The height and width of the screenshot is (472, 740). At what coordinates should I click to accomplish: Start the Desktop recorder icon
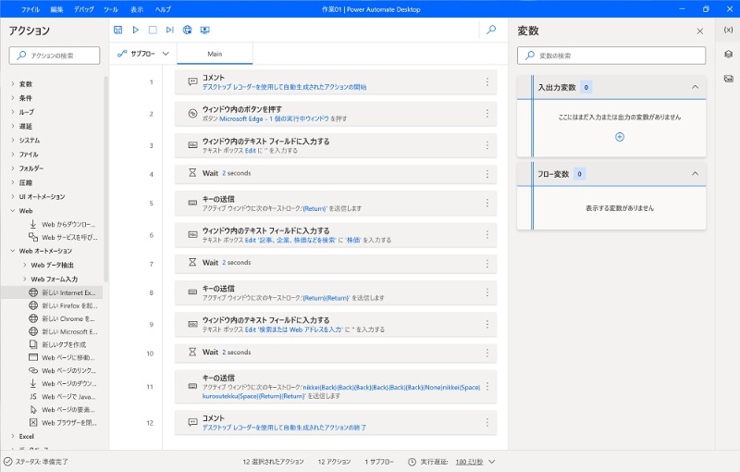204,30
